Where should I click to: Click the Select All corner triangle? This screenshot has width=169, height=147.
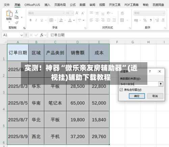click(5, 42)
